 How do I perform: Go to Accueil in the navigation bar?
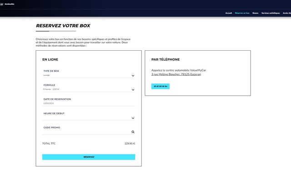click(228, 13)
